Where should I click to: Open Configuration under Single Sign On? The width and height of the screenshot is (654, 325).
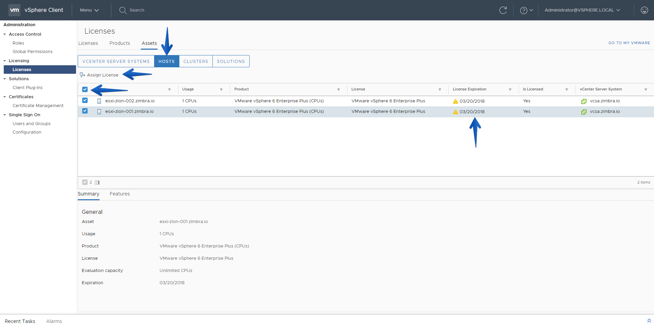(27, 132)
